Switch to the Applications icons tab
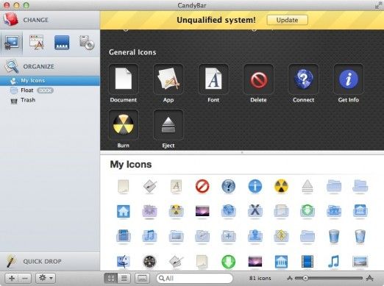 click(x=37, y=43)
